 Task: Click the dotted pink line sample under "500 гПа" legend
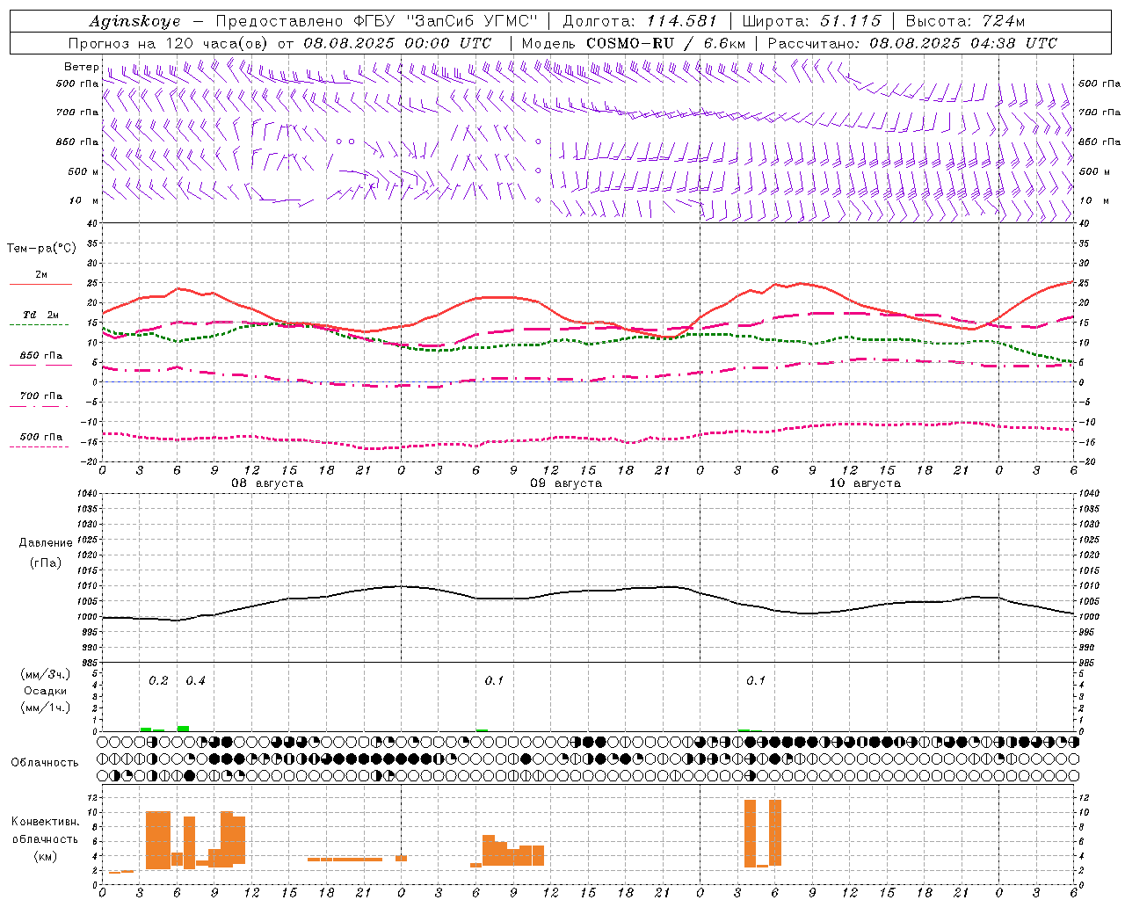coord(40,446)
